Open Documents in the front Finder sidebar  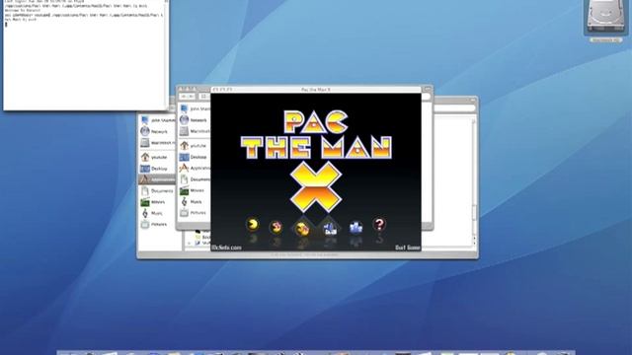pos(194,179)
